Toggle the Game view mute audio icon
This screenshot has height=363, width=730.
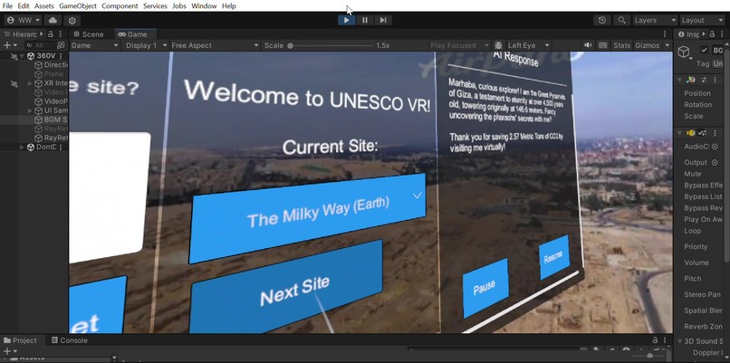point(589,45)
